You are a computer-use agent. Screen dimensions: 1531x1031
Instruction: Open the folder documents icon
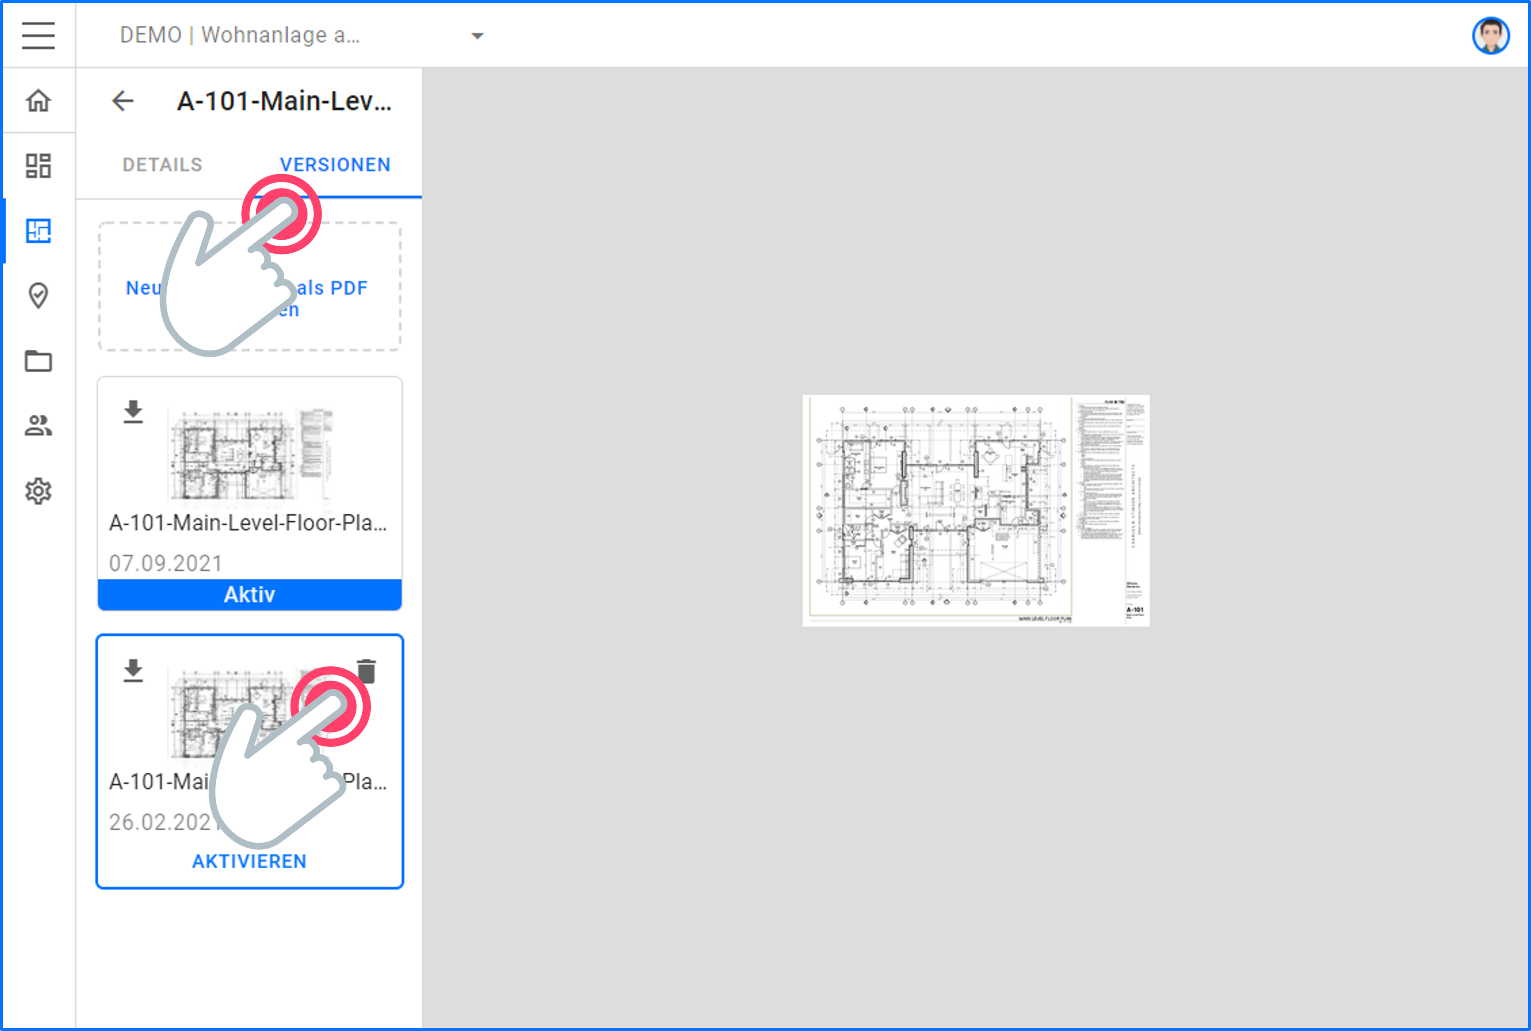point(38,360)
